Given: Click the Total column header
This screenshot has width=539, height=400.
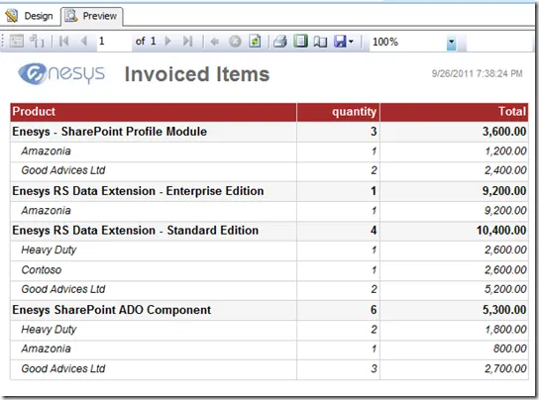Looking at the screenshot, I should coord(454,112).
